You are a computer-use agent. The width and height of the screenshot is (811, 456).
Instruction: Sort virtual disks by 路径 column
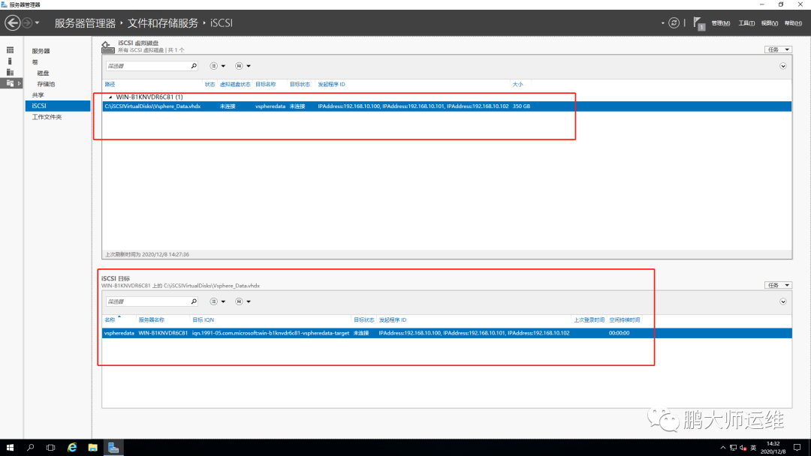[x=110, y=84]
